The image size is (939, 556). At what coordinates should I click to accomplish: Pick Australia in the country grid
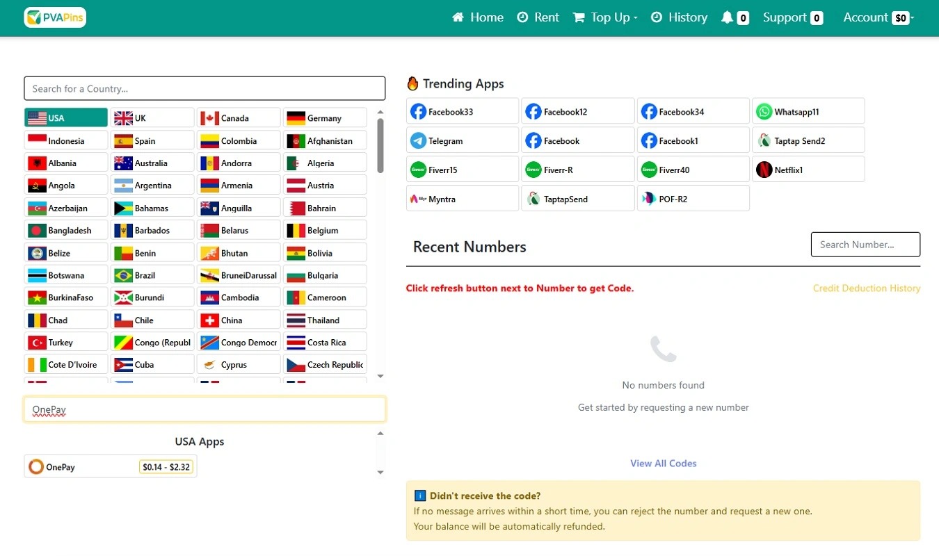[x=152, y=163]
